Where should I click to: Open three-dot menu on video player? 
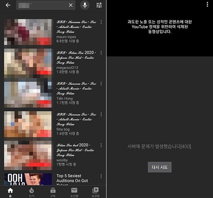tap(207, 4)
